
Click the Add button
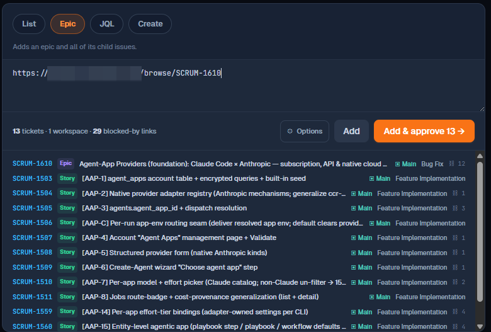[x=351, y=131]
